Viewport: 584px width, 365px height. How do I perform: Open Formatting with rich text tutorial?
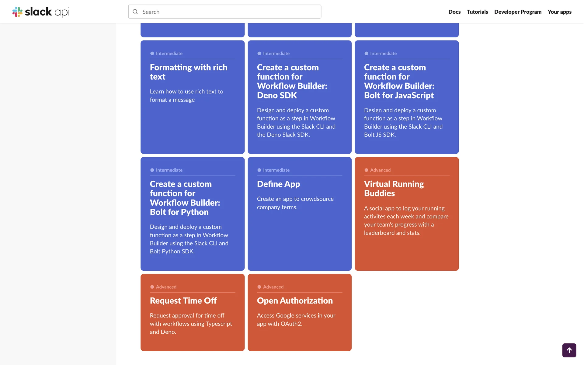(188, 72)
